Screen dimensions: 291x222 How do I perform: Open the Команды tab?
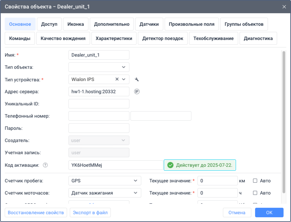point(20,38)
